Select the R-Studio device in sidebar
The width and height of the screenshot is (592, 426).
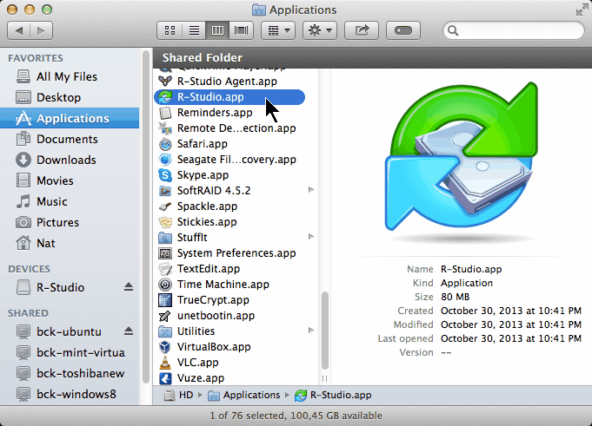[60, 287]
